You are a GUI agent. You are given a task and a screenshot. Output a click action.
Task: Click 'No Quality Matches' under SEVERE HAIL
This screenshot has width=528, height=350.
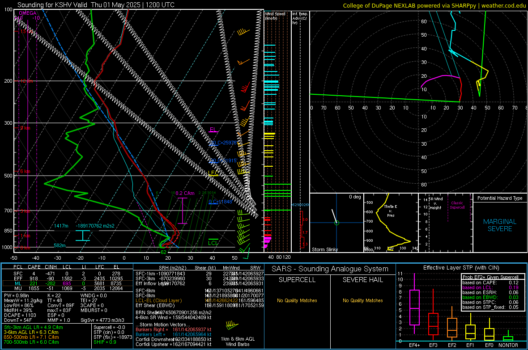coord(362,300)
